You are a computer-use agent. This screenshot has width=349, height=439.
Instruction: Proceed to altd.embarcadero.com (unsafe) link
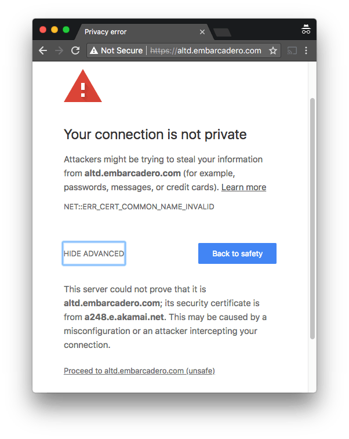[x=139, y=371]
